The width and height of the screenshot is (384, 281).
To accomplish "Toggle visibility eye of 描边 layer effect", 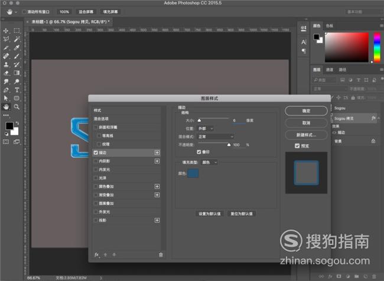I will pyautogui.click(x=334, y=132).
